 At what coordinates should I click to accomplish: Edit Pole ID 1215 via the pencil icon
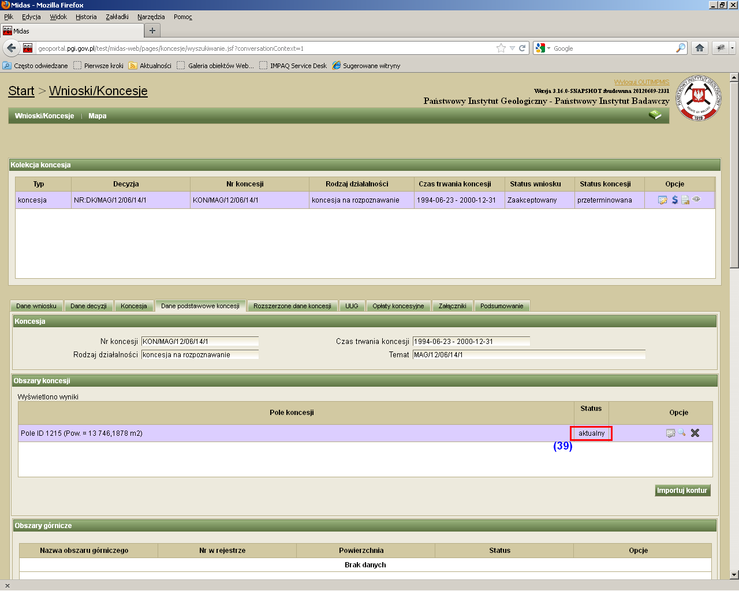670,433
